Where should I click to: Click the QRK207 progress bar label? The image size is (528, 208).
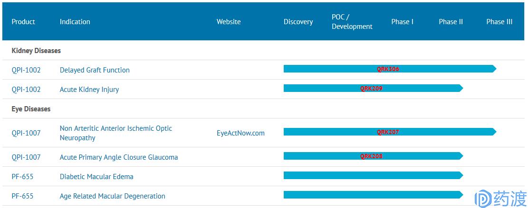click(388, 132)
